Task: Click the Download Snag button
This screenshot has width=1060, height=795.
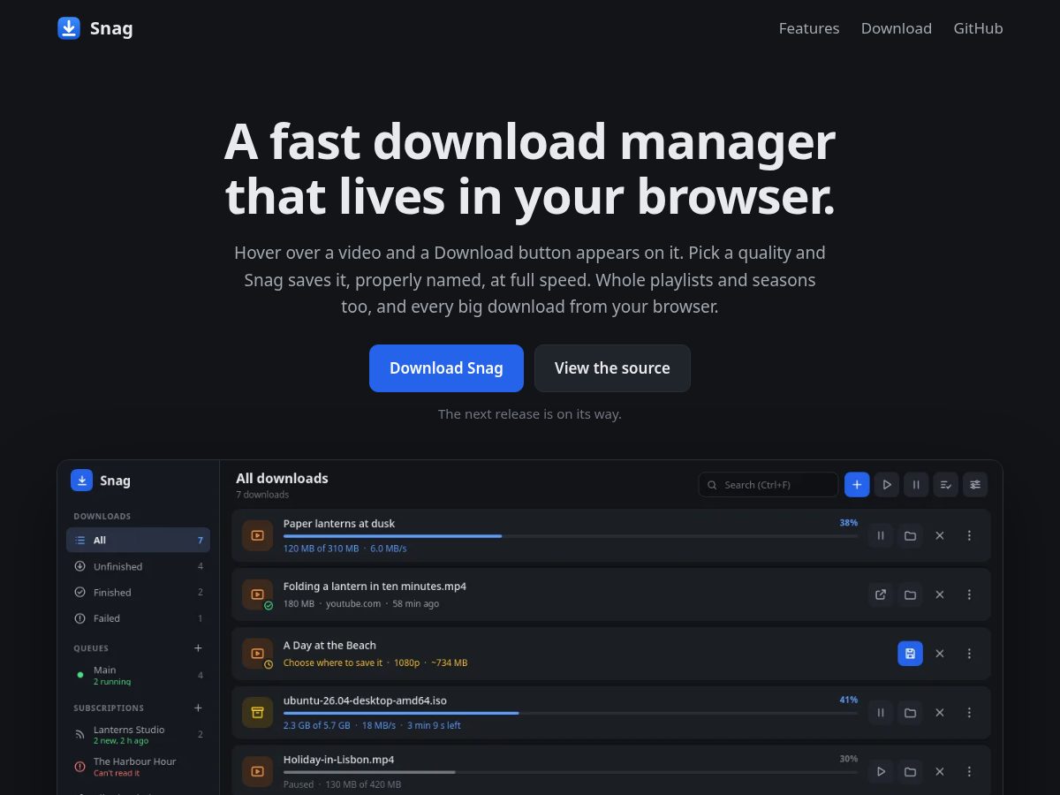Action: [x=446, y=368]
